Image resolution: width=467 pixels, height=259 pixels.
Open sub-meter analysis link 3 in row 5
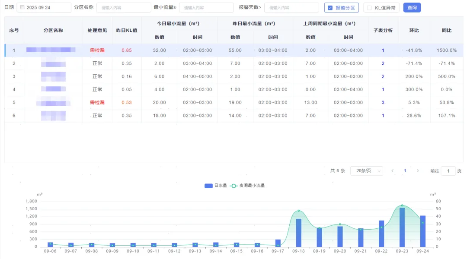tap(383, 103)
